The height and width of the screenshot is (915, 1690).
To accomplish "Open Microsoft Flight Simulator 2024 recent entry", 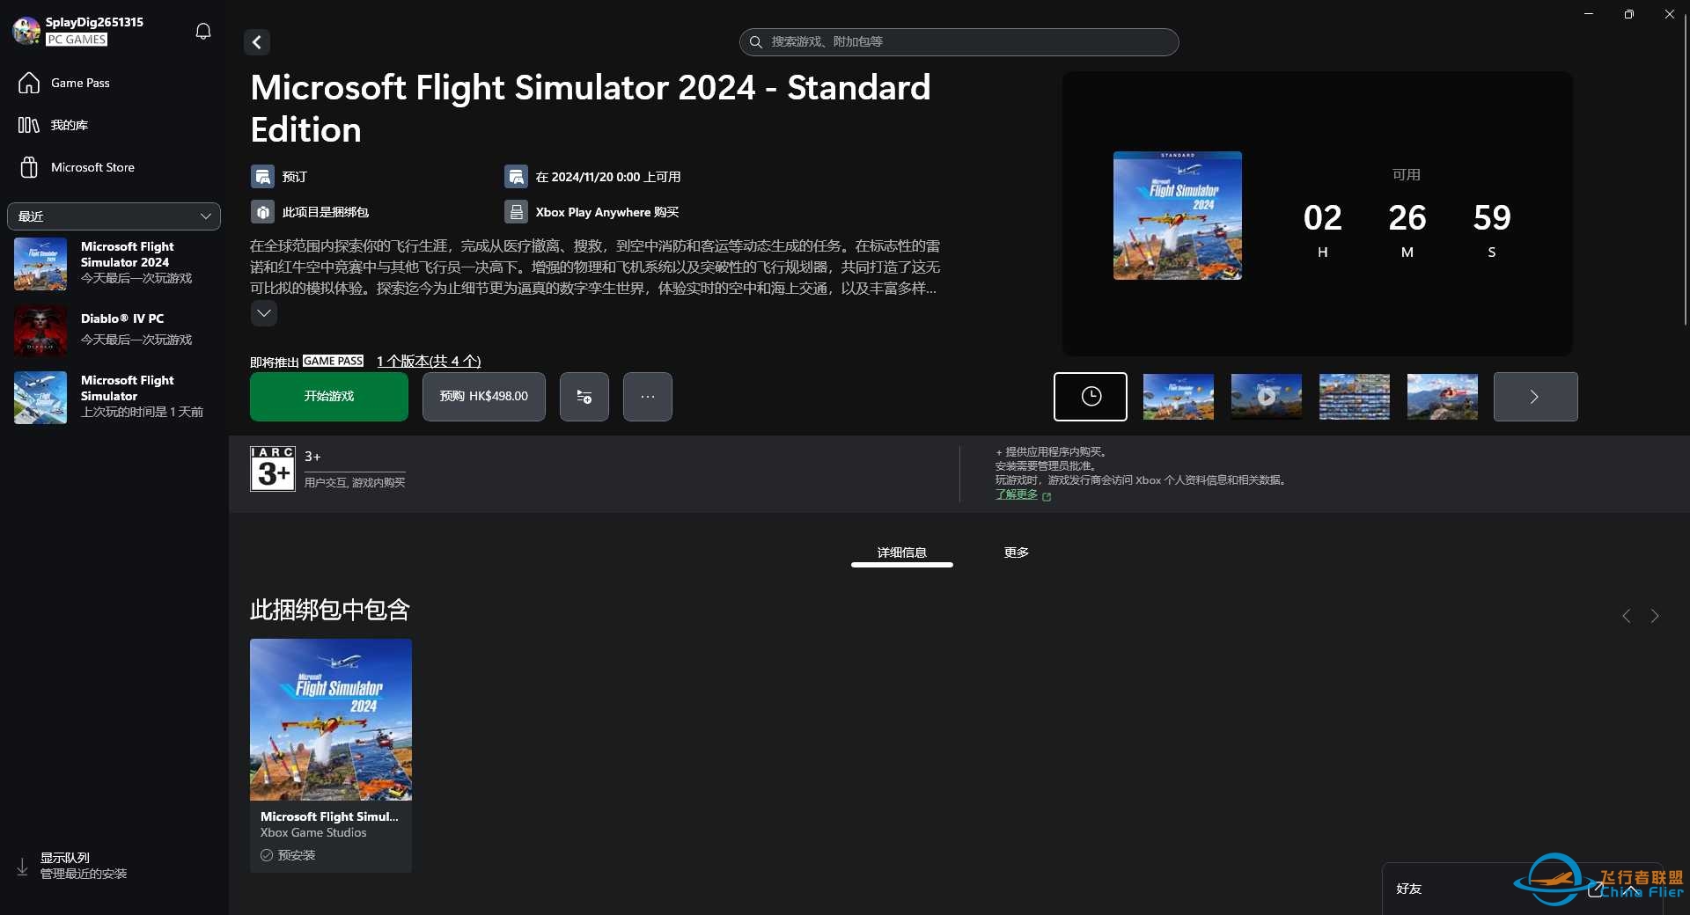I will (113, 263).
